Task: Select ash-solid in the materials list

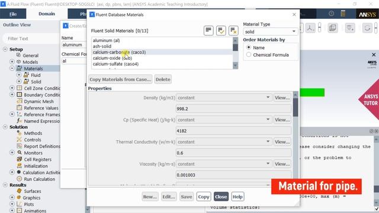Action: [x=102, y=46]
